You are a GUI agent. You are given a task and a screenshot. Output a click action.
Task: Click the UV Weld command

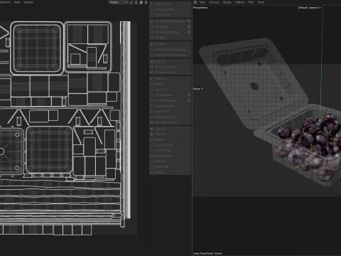click(x=170, y=38)
